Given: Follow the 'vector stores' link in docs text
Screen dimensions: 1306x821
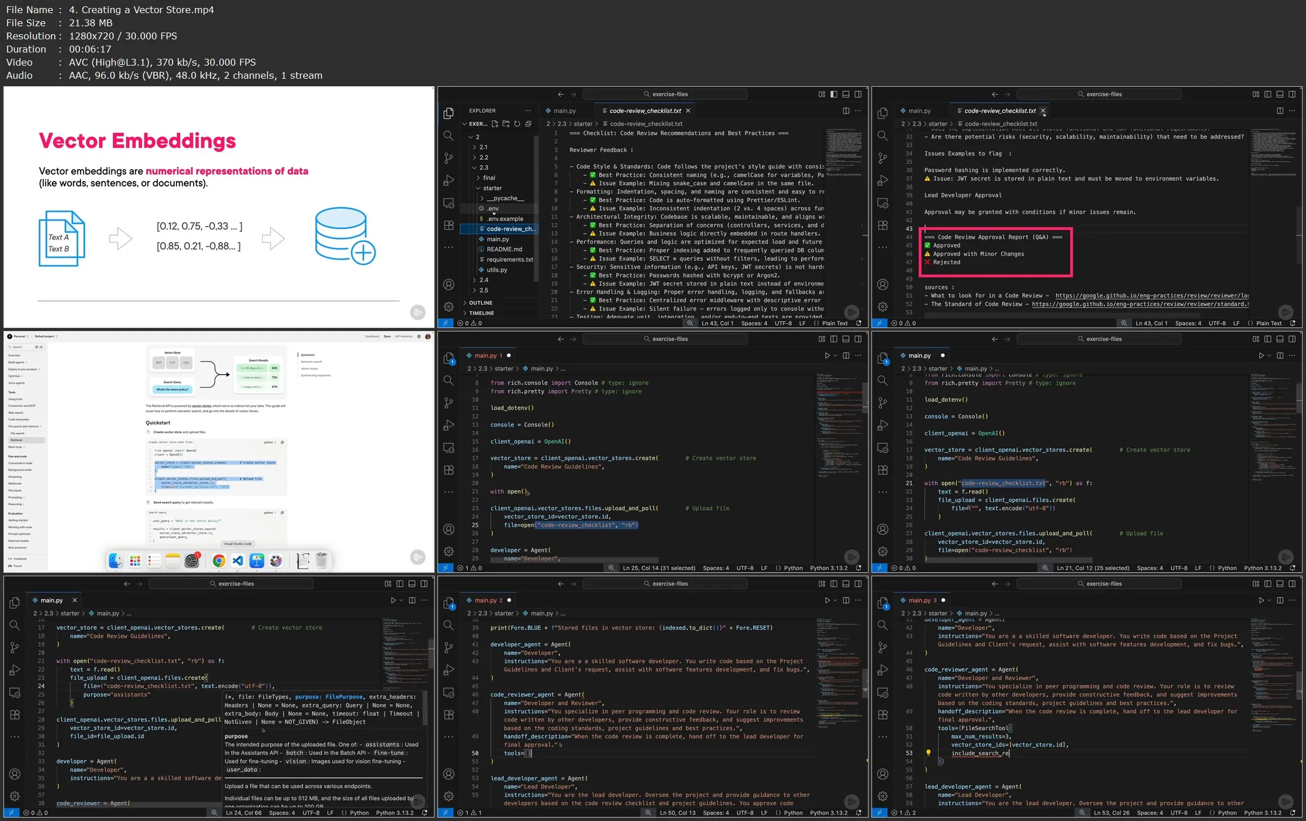Looking at the screenshot, I should click(x=201, y=406).
